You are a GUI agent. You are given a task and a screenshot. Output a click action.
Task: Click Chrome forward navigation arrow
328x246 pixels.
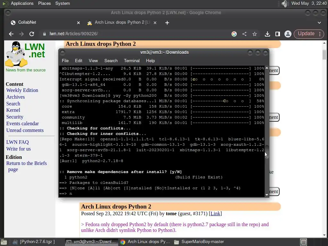21,34
